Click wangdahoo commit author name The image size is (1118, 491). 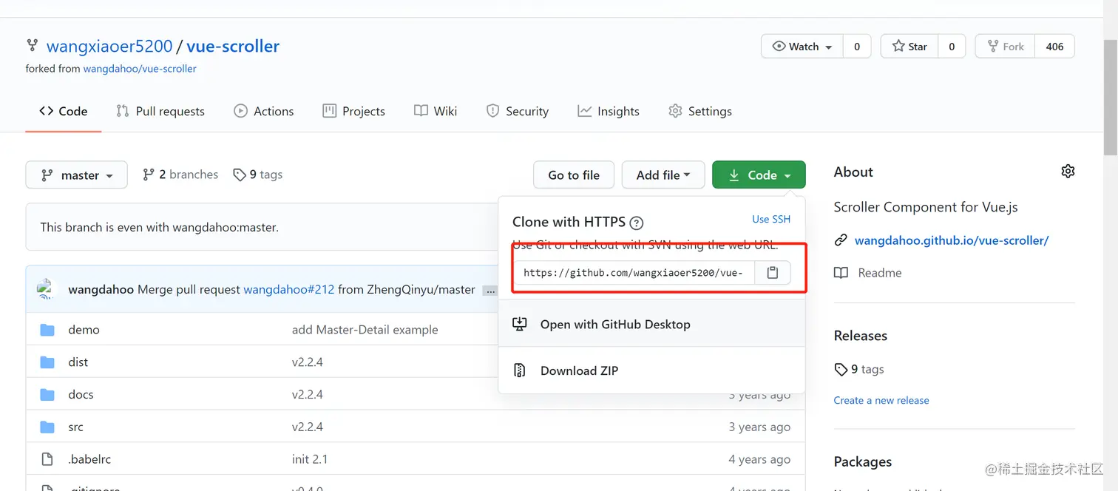click(x=101, y=290)
